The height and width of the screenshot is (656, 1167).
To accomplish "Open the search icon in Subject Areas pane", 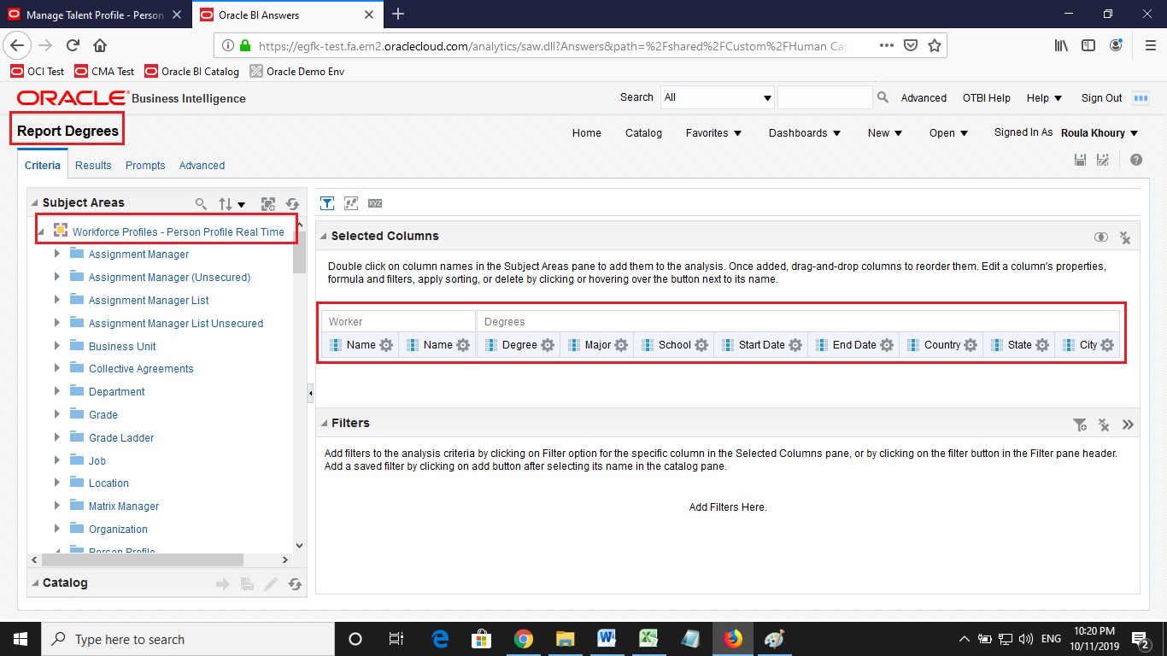I will click(201, 203).
